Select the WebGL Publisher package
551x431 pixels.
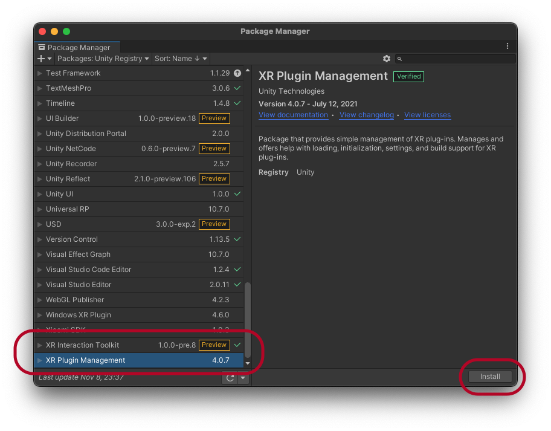(139, 300)
